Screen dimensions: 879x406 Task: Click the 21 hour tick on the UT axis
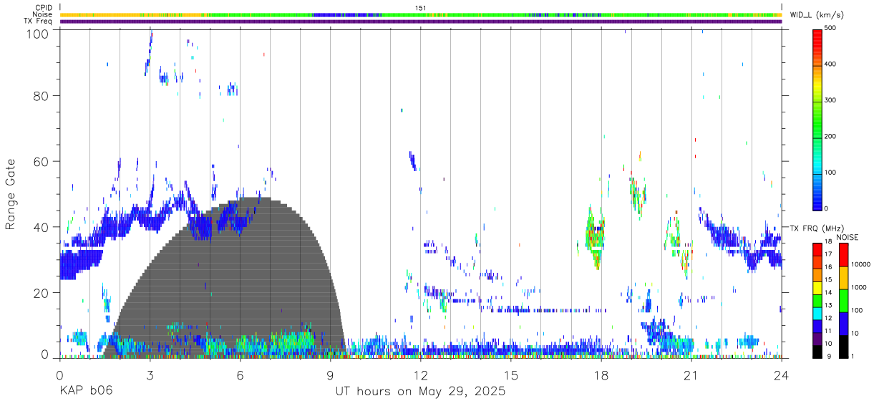pos(691,374)
